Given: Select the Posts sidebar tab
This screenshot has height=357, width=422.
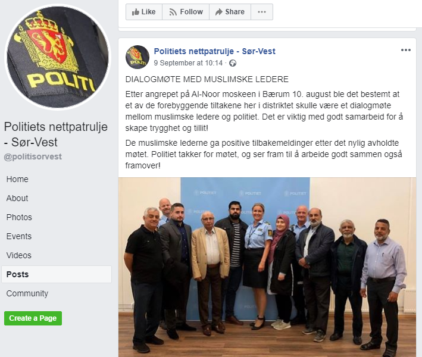Looking at the screenshot, I should click(57, 274).
